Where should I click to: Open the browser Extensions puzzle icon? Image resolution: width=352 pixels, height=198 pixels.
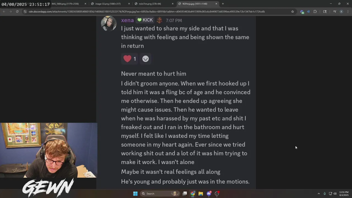(315, 12)
